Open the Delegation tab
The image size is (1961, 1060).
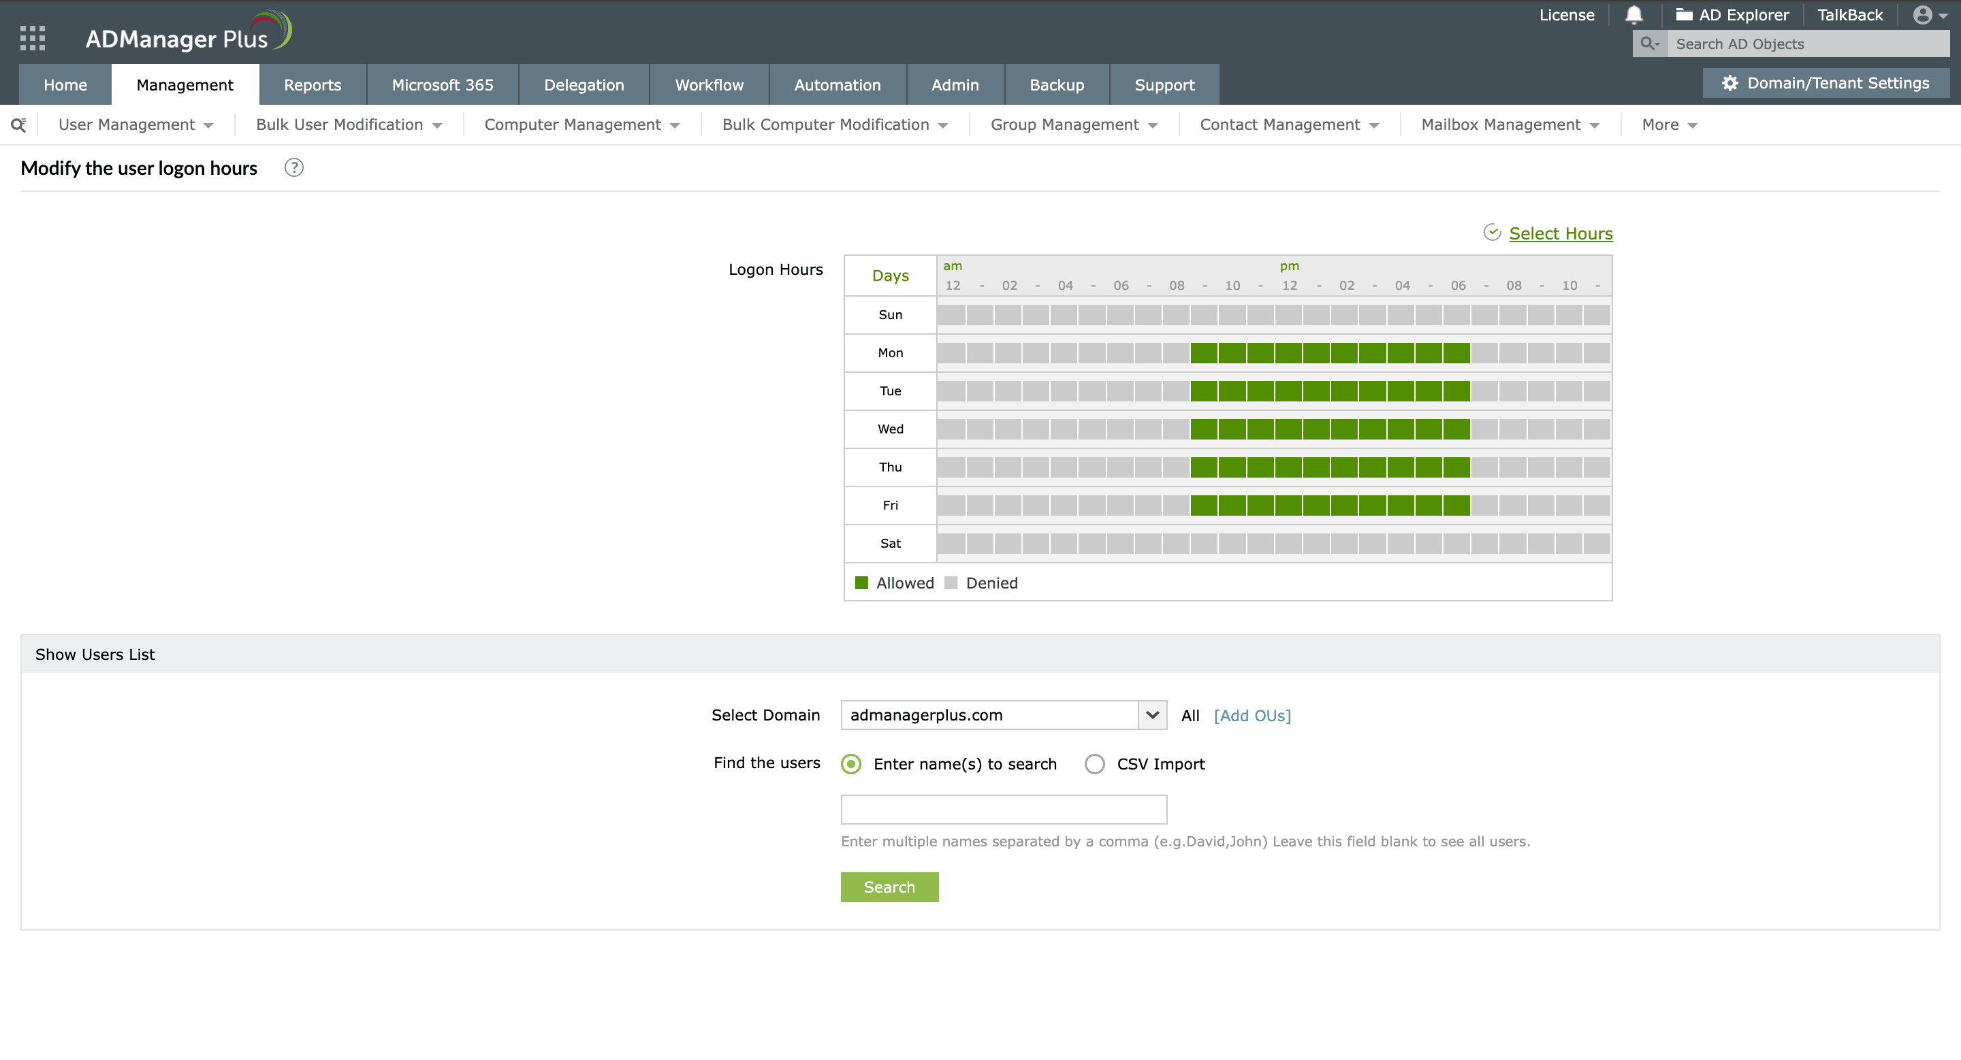click(584, 85)
